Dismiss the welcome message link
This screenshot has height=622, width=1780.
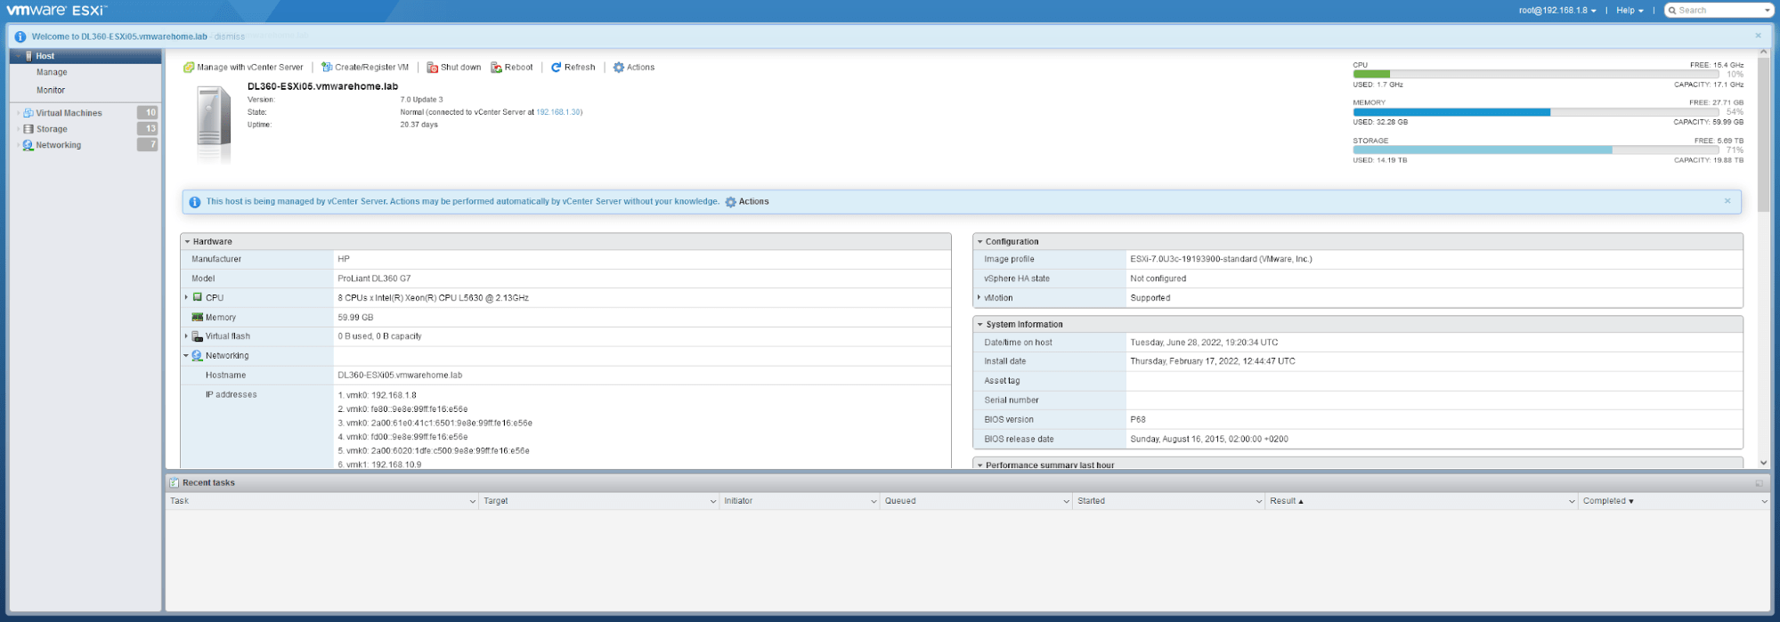[x=230, y=36]
